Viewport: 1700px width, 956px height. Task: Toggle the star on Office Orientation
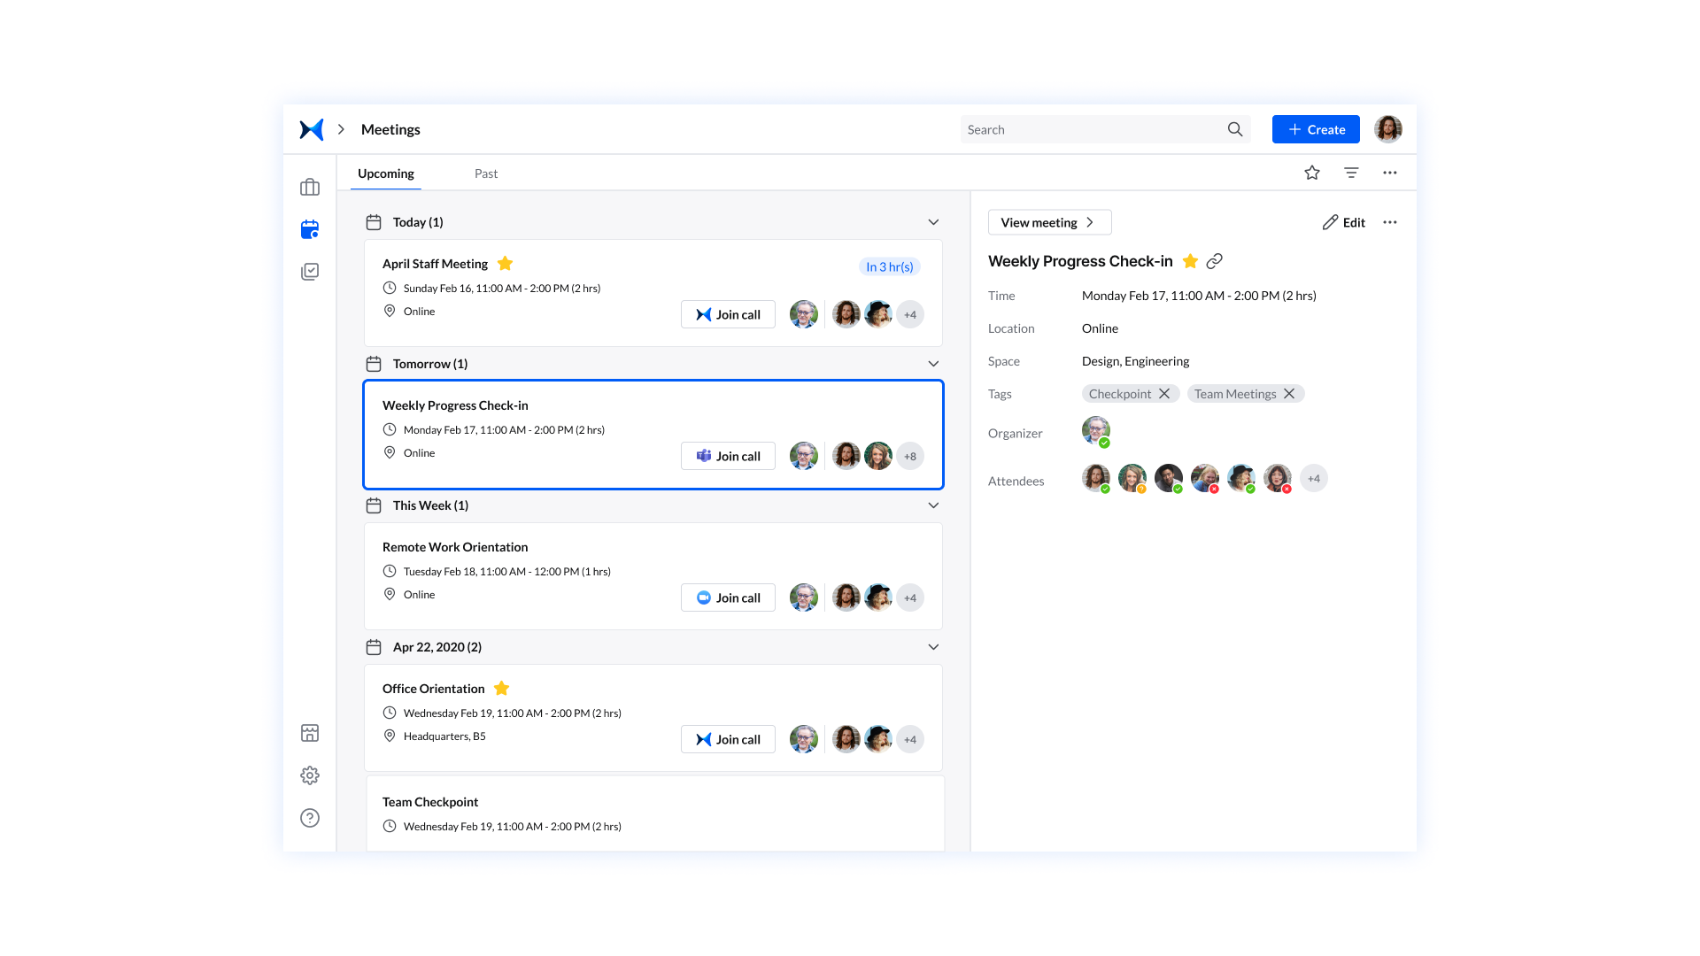pyautogui.click(x=501, y=688)
